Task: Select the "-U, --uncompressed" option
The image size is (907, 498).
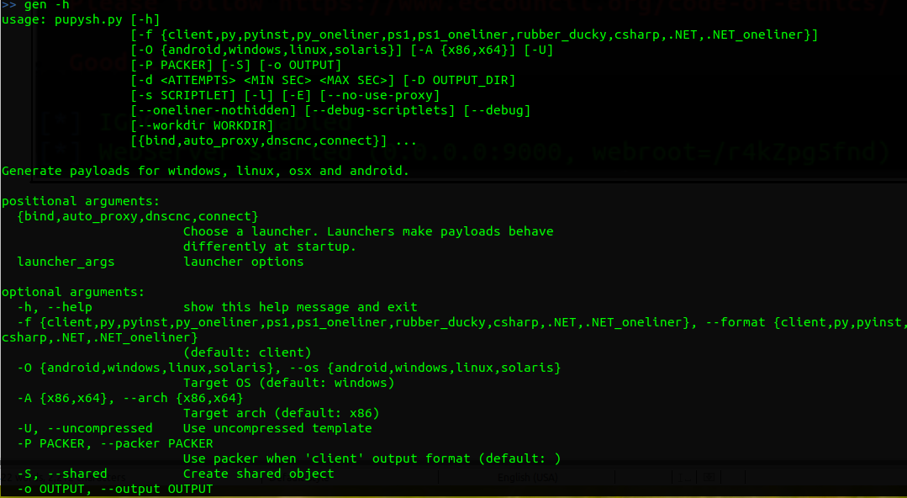Action: point(85,428)
